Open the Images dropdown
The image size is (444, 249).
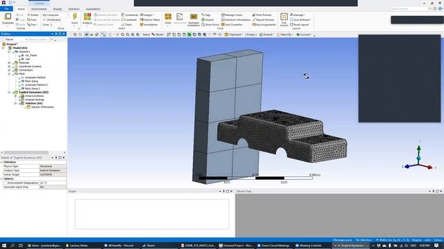click(x=147, y=15)
